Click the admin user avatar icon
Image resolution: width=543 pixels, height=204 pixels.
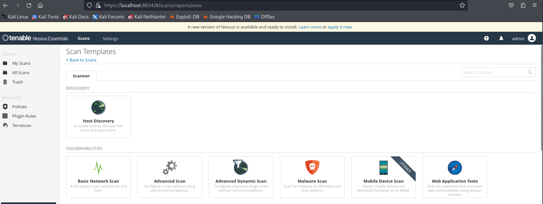tap(532, 38)
